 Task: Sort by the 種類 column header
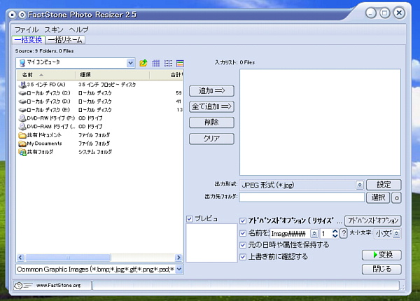tap(113, 75)
